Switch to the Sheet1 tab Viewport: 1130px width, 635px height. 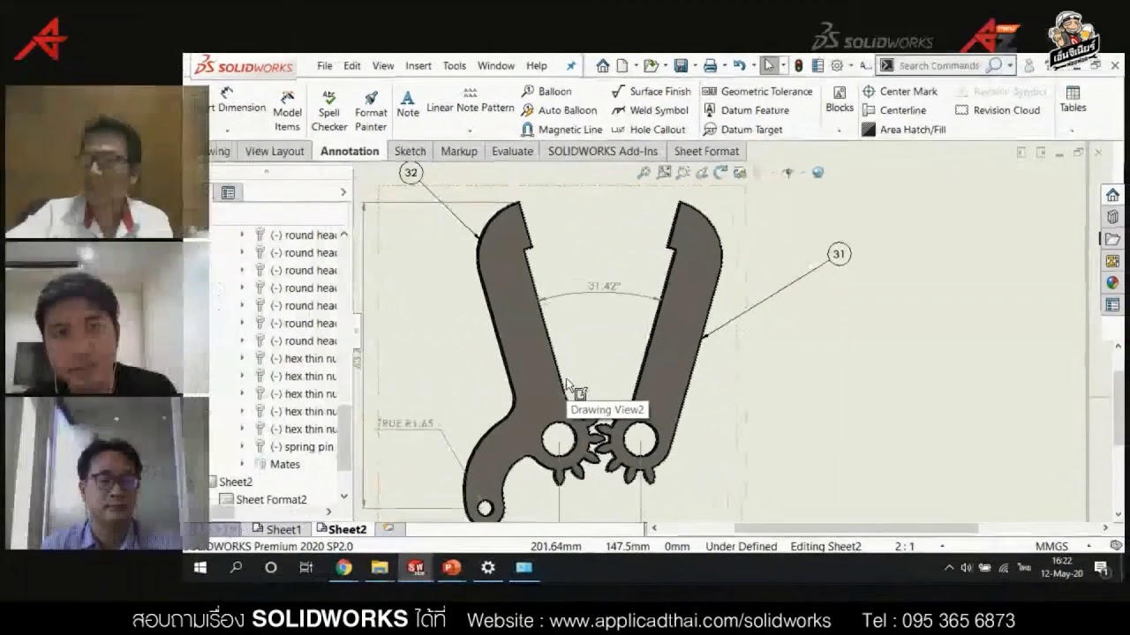(x=277, y=529)
